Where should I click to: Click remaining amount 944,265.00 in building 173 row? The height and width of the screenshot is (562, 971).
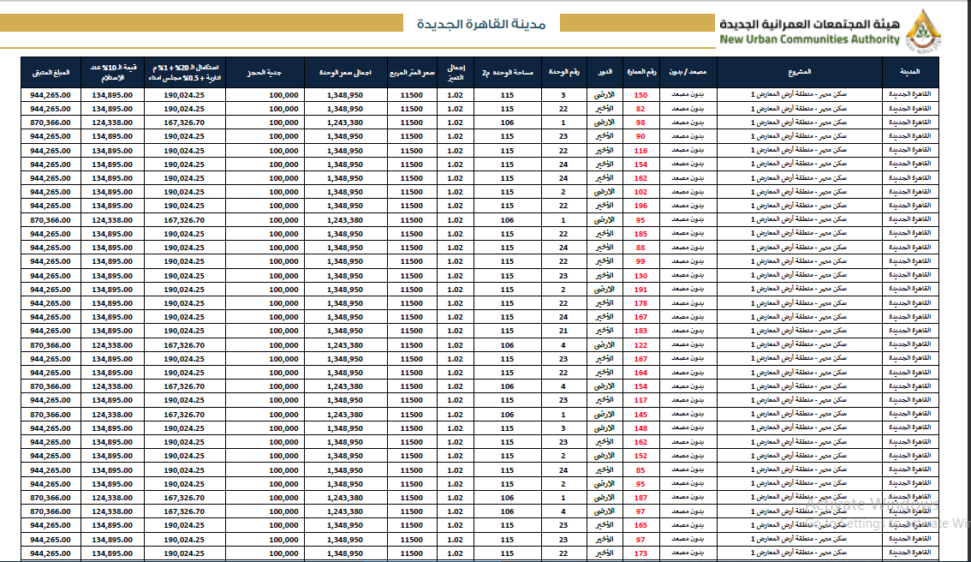[x=51, y=553]
